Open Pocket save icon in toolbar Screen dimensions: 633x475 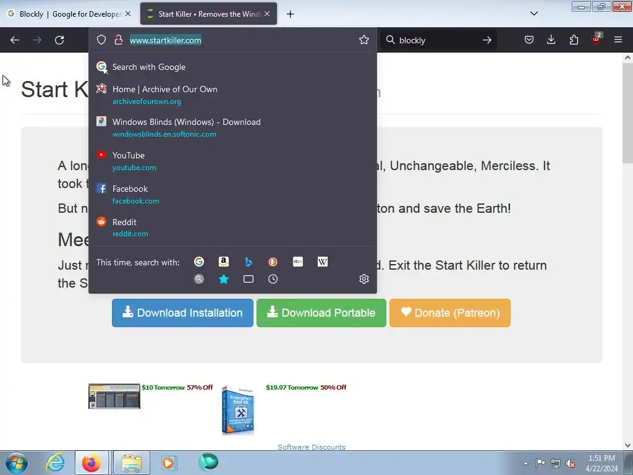point(529,40)
